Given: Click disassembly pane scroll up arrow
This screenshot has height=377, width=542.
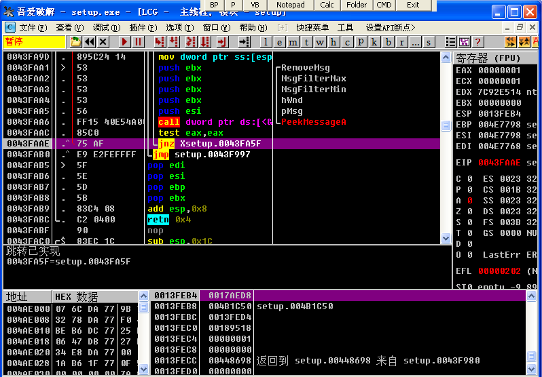Looking at the screenshot, I should point(446,58).
